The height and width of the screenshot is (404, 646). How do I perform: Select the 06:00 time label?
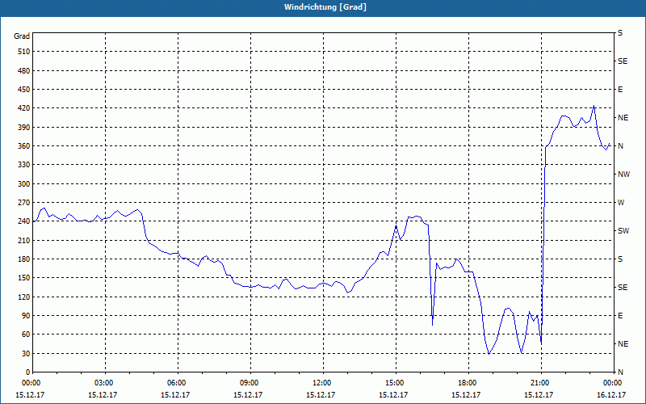176,383
